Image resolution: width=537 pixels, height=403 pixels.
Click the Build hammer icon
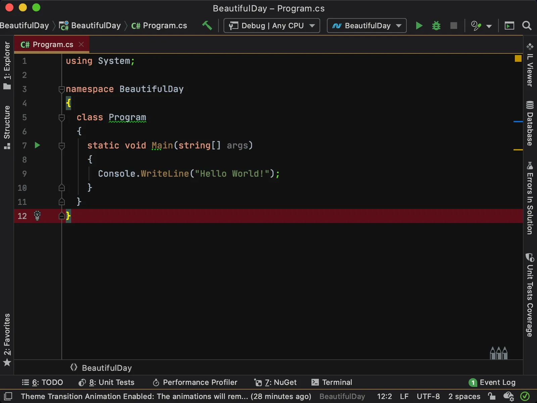point(207,26)
